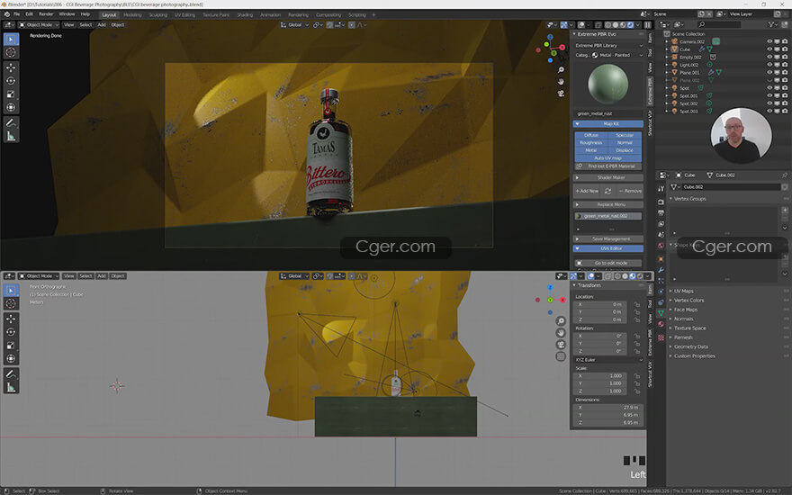This screenshot has width=792, height=495.
Task: Select the Scale tool in top viewport
Action: 11,94
